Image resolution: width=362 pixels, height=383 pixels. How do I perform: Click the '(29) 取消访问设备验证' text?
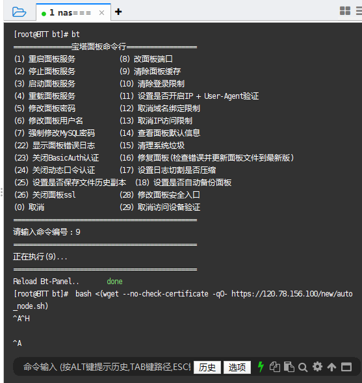coord(160,207)
